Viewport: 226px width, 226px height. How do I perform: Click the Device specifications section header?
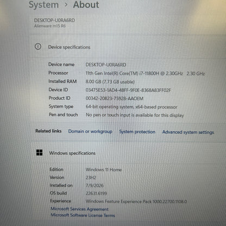(69, 47)
